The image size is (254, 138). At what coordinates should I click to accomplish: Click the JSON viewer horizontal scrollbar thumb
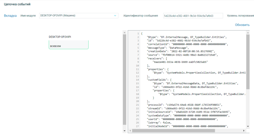[174, 131]
